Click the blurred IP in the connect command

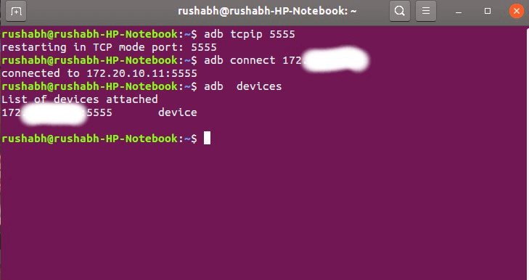point(335,60)
